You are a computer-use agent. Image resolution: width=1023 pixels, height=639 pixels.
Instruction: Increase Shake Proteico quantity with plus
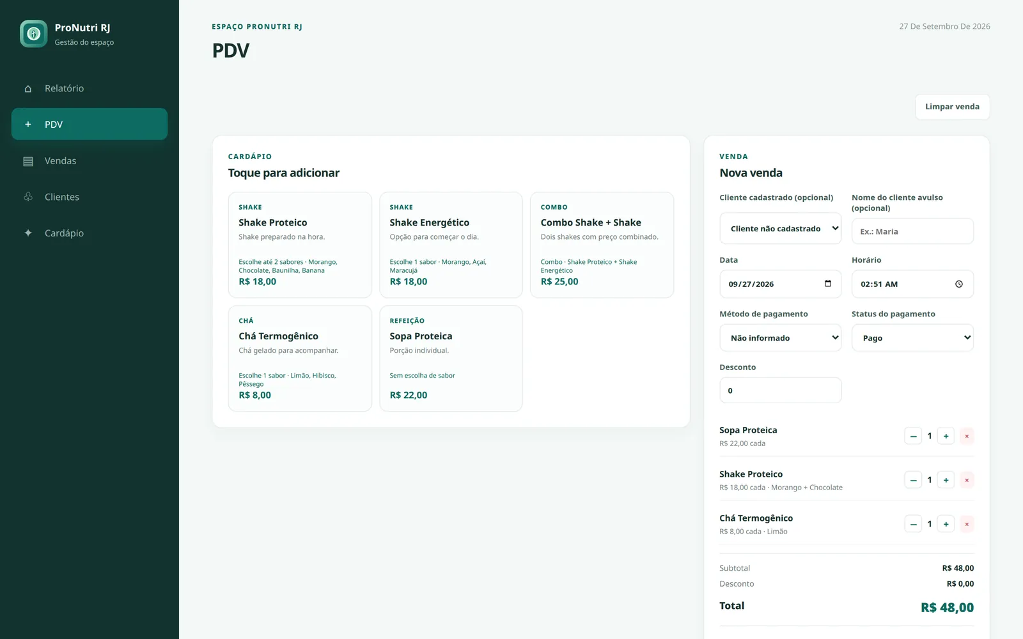pyautogui.click(x=946, y=480)
